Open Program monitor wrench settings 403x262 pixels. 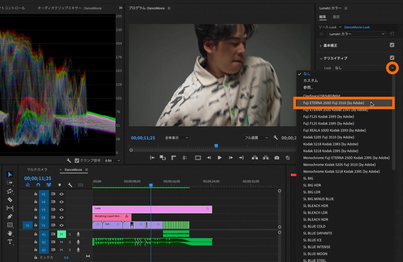[x=276, y=138]
